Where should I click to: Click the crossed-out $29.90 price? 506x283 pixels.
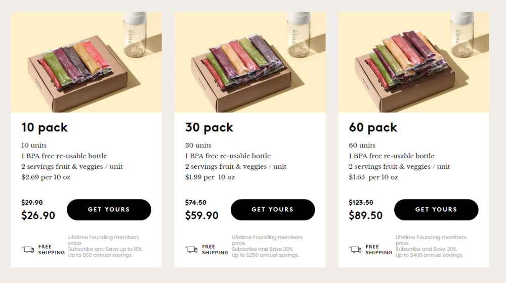pyautogui.click(x=32, y=203)
